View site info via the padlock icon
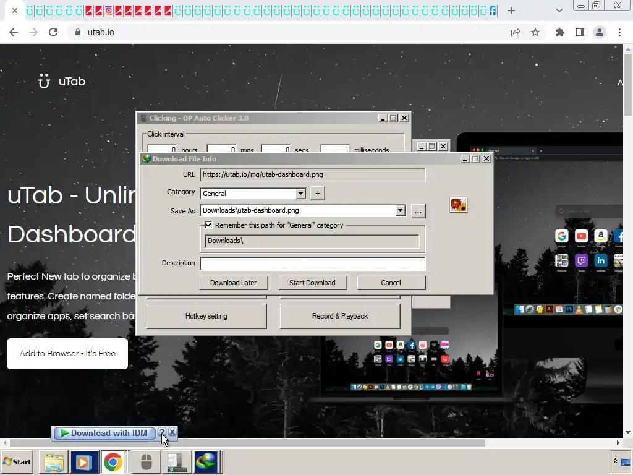Screen dimensions: 633x475 [78, 32]
